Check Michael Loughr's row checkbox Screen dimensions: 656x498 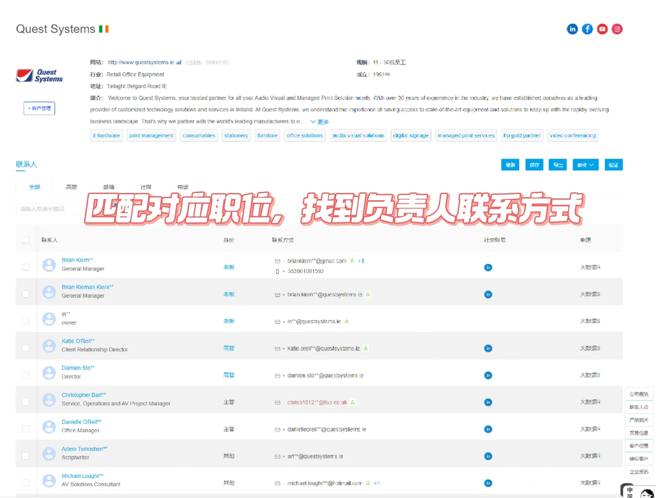pyautogui.click(x=25, y=482)
